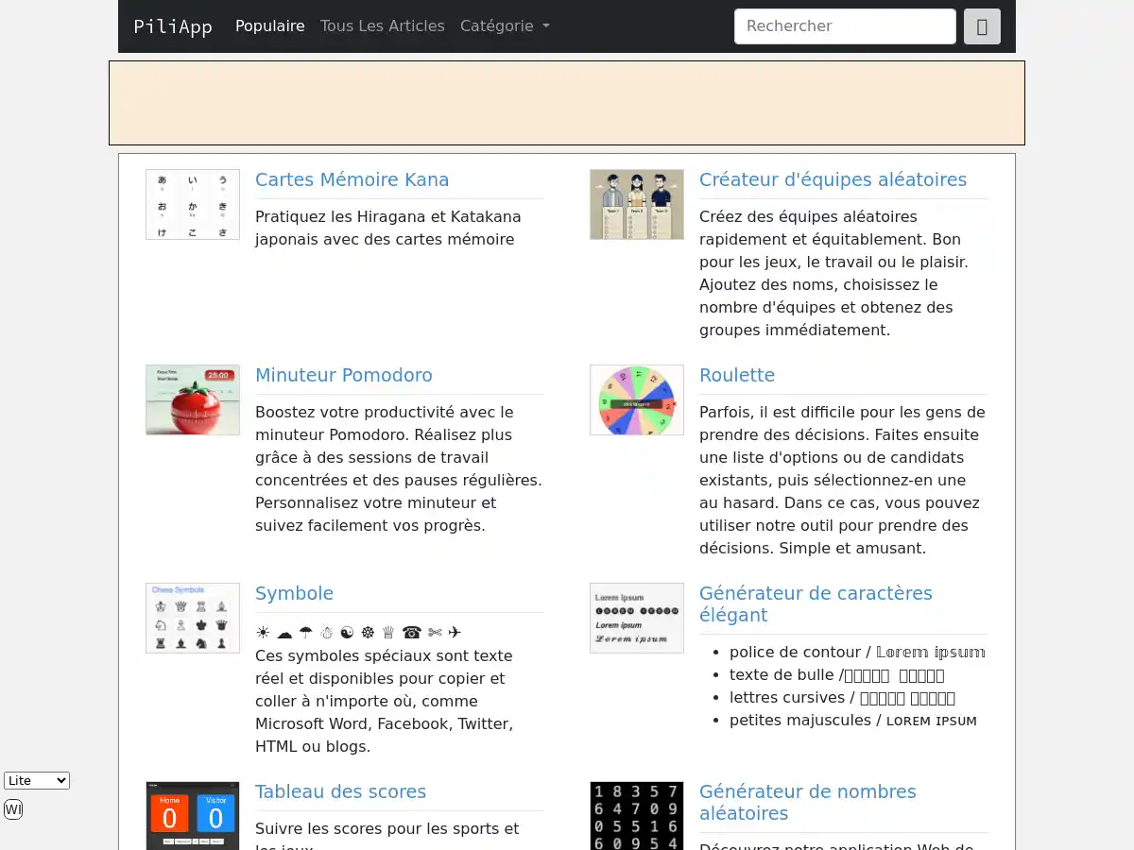Viewport: 1134px width, 850px height.
Task: Open the Chess Symbols preview image
Action: (192, 618)
